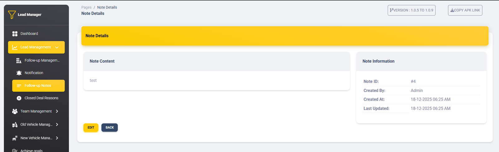Click the Old Vehicle Management scooter icon
The image size is (499, 152).
click(x=15, y=125)
